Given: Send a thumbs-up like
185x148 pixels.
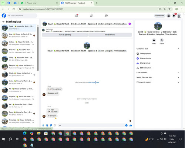Looking at the screenshot, I should pos(131,125).
